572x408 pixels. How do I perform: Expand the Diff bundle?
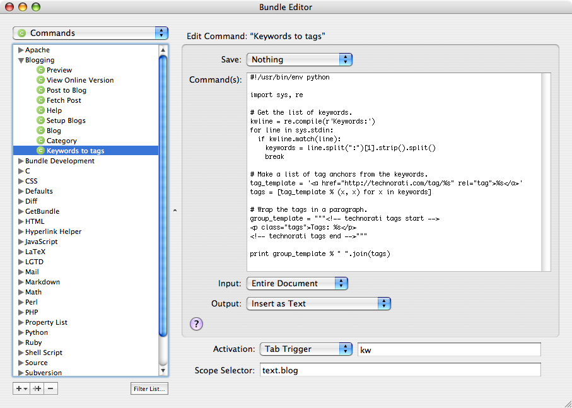21,201
